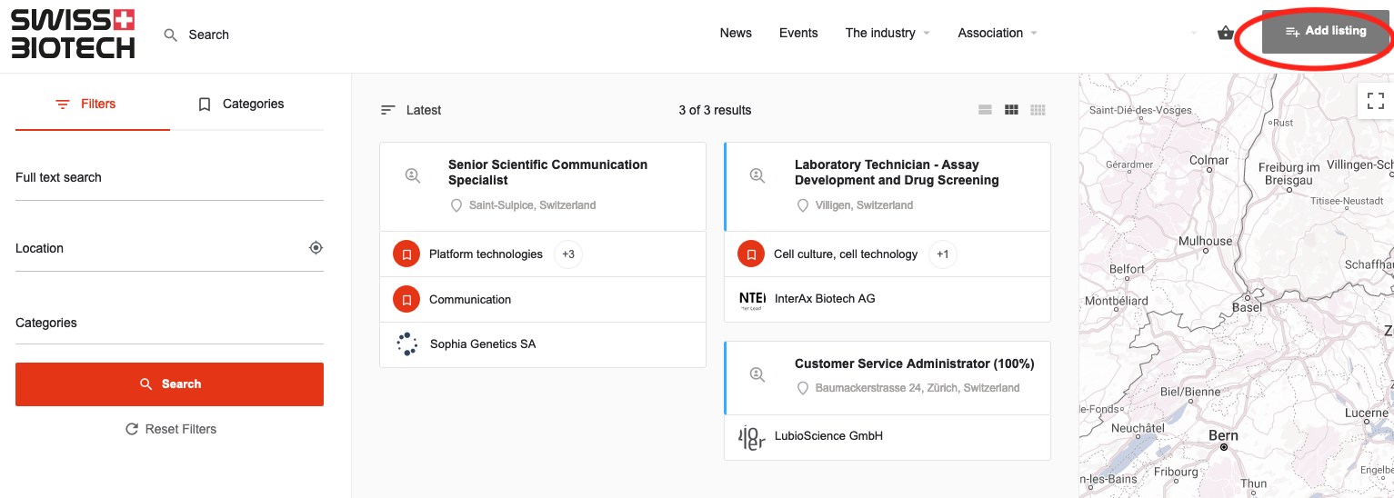Click the Reset Filters link

pos(171,429)
